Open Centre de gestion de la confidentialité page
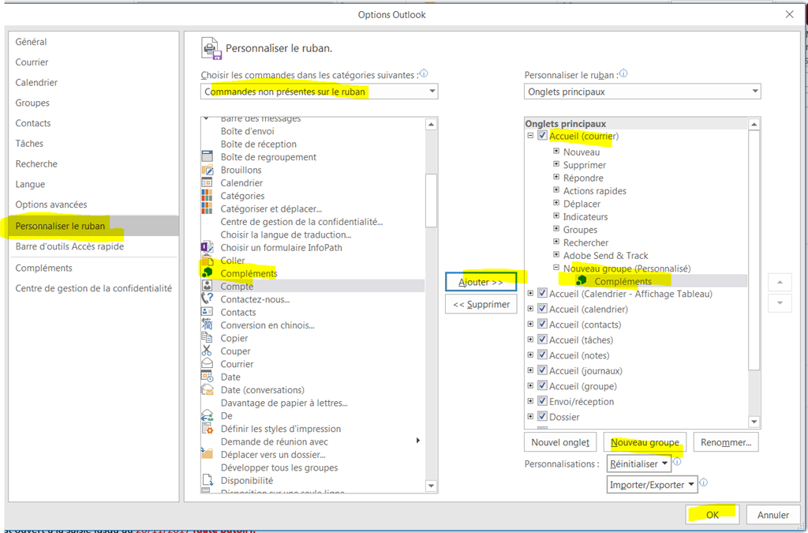The width and height of the screenshot is (808, 533). [x=93, y=288]
